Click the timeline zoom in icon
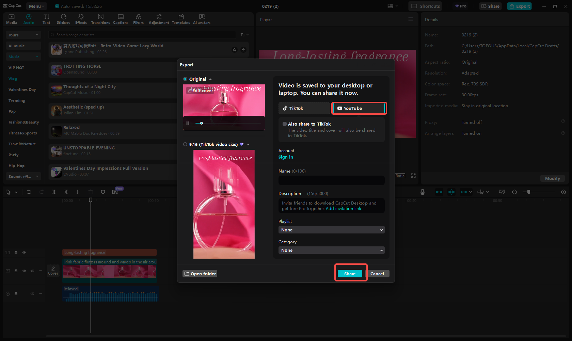572x341 pixels. coord(563,192)
